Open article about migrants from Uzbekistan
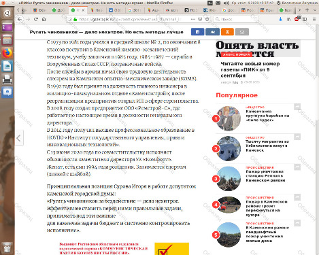This screenshot has height=255, width=319. click(x=267, y=146)
